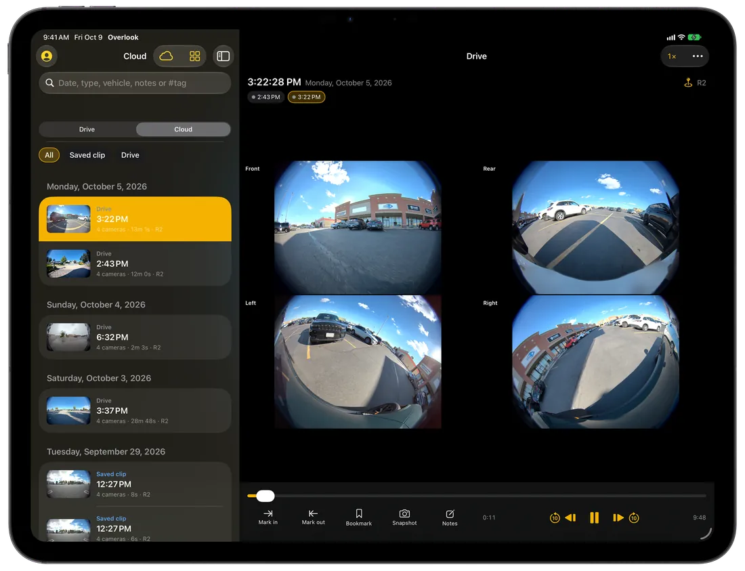Image resolution: width=745 pixels, height=571 pixels.
Task: Click the 3:22:28 PM timestamp
Action: coord(274,82)
